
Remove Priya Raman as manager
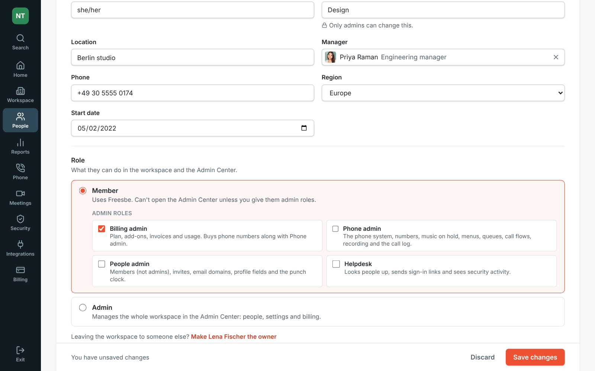pyautogui.click(x=556, y=57)
